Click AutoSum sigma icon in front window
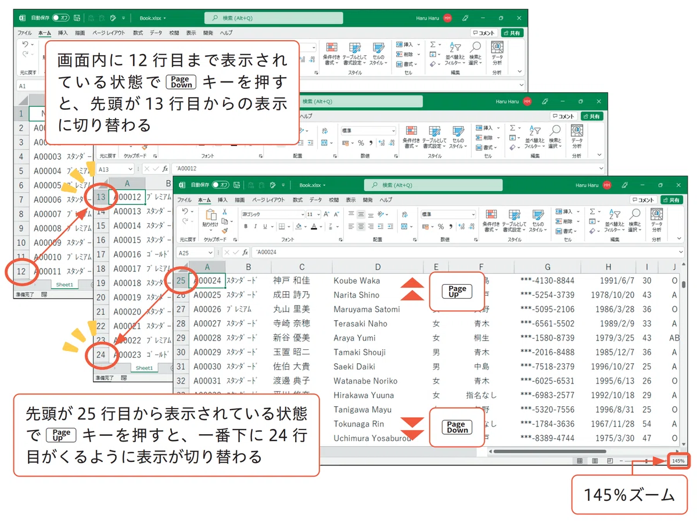Viewport: 697px width, 523px height. point(592,212)
